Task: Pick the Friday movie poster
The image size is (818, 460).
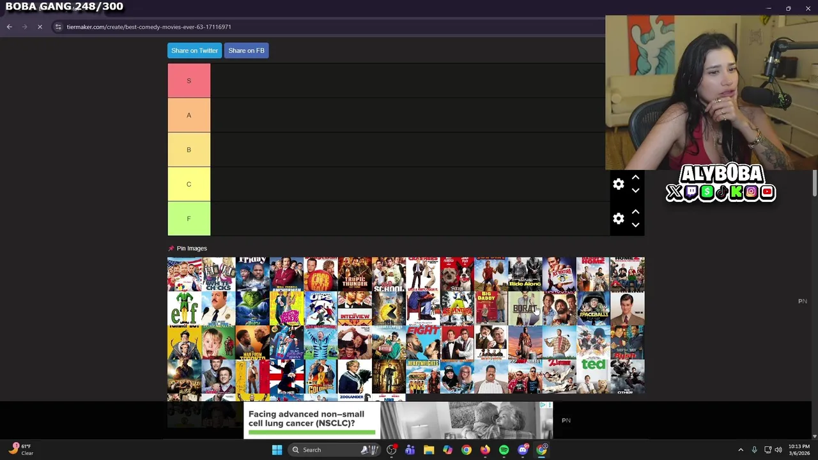Action: click(x=252, y=274)
